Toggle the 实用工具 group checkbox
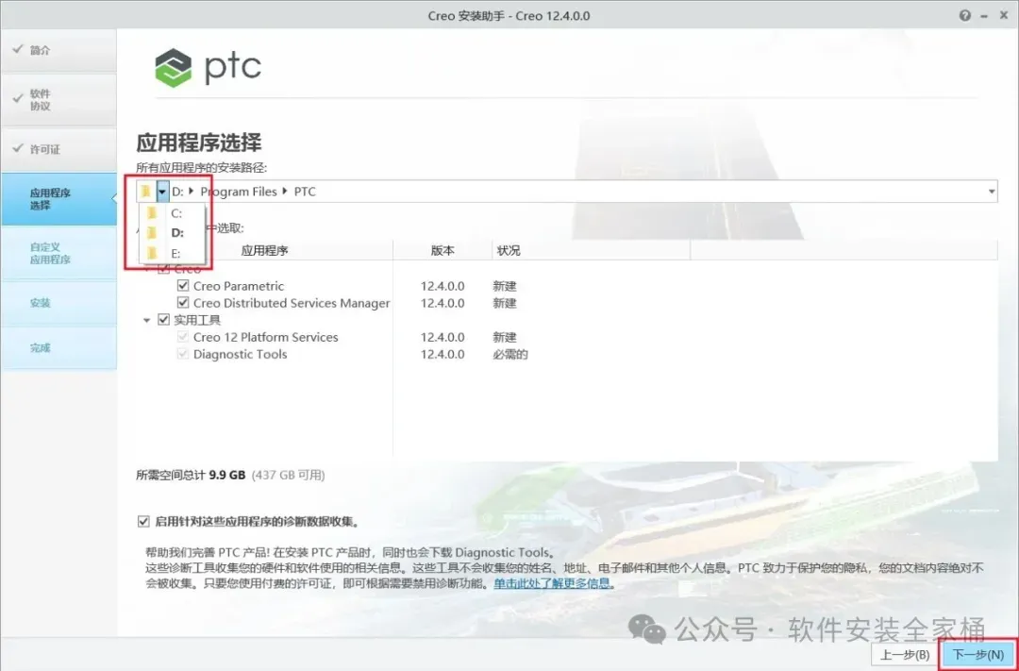Image resolution: width=1019 pixels, height=671 pixels. coord(164,319)
